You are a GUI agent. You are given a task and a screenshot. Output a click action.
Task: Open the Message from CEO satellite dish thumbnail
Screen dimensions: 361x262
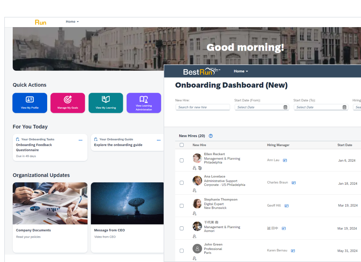click(x=127, y=203)
